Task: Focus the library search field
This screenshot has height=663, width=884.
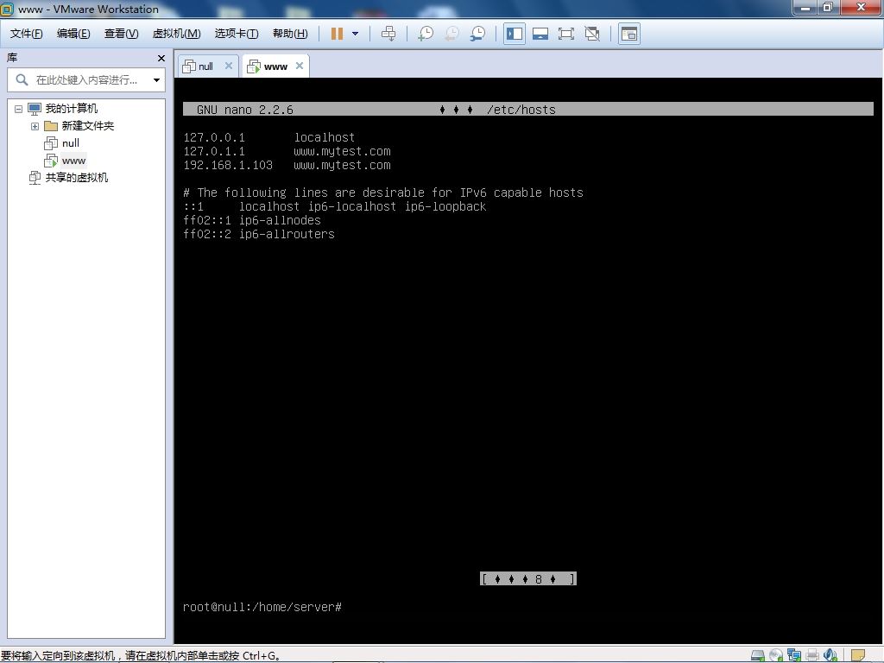Action: click(x=86, y=80)
